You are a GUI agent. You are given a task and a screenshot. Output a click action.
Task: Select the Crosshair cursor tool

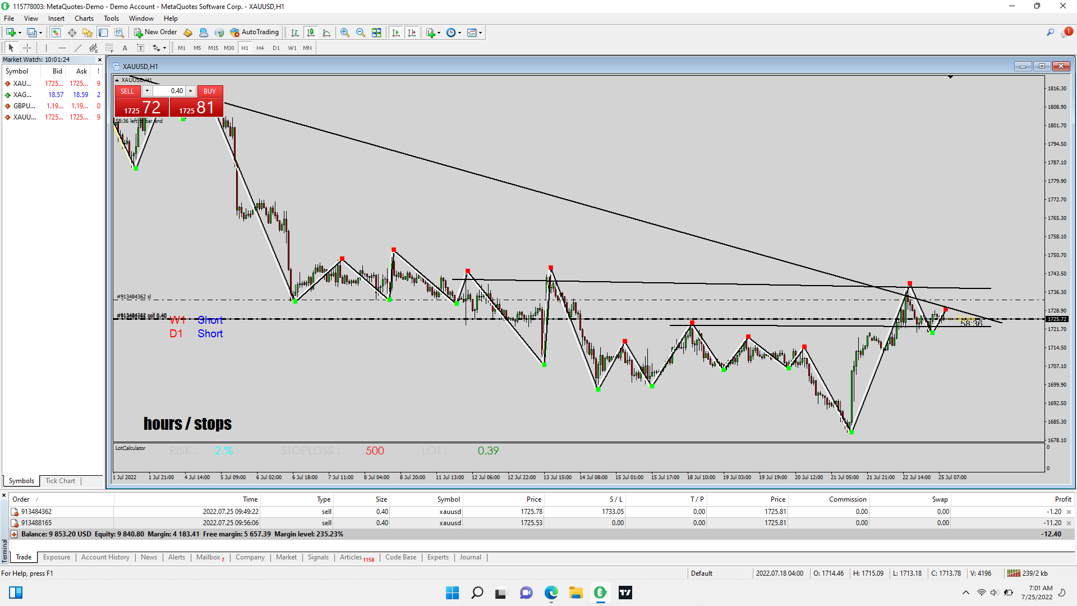[27, 48]
